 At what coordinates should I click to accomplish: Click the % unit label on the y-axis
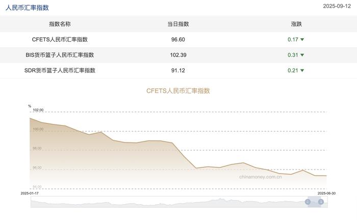[30, 106]
